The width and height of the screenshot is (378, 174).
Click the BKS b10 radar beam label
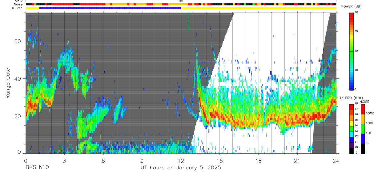click(x=37, y=168)
